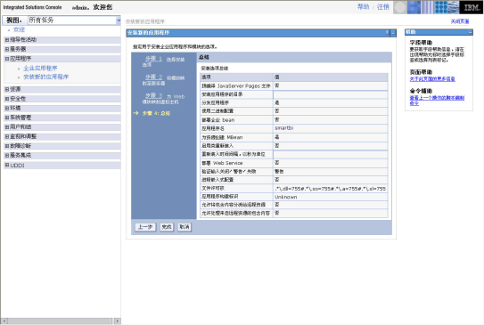Click the IBM logo
Viewport: 484px width, 325px height.
pyautogui.click(x=472, y=7)
